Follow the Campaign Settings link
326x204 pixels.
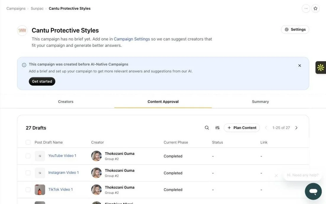point(132,39)
